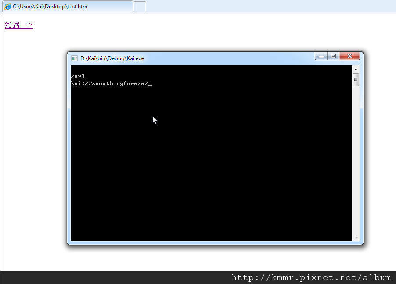Click the /url console output line
The image size is (396, 284).
coord(78,76)
